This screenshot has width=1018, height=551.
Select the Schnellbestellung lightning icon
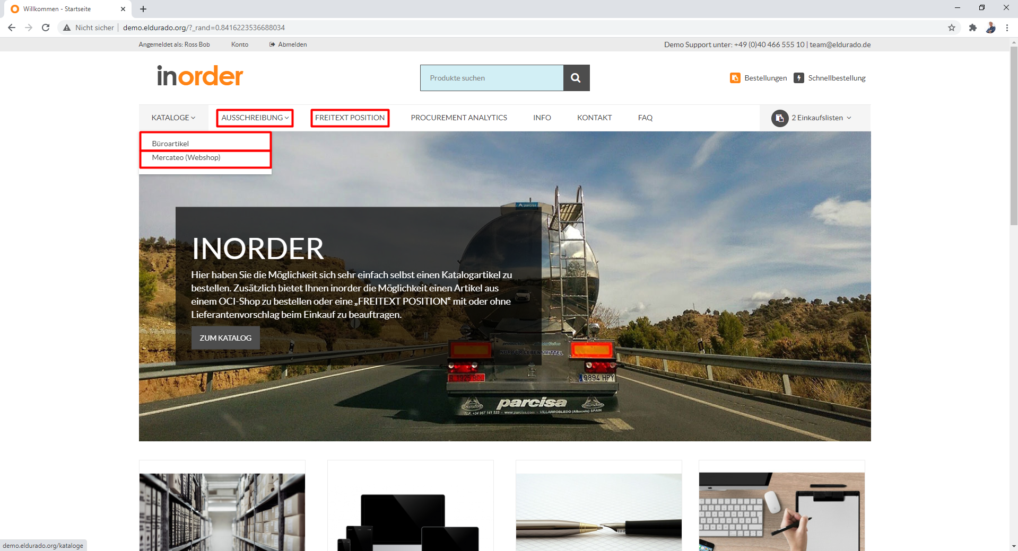coord(798,77)
